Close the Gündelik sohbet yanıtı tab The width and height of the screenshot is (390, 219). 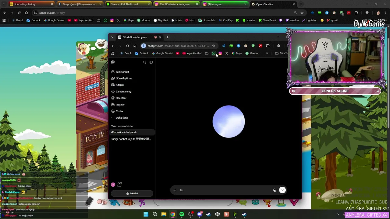[x=160, y=37]
